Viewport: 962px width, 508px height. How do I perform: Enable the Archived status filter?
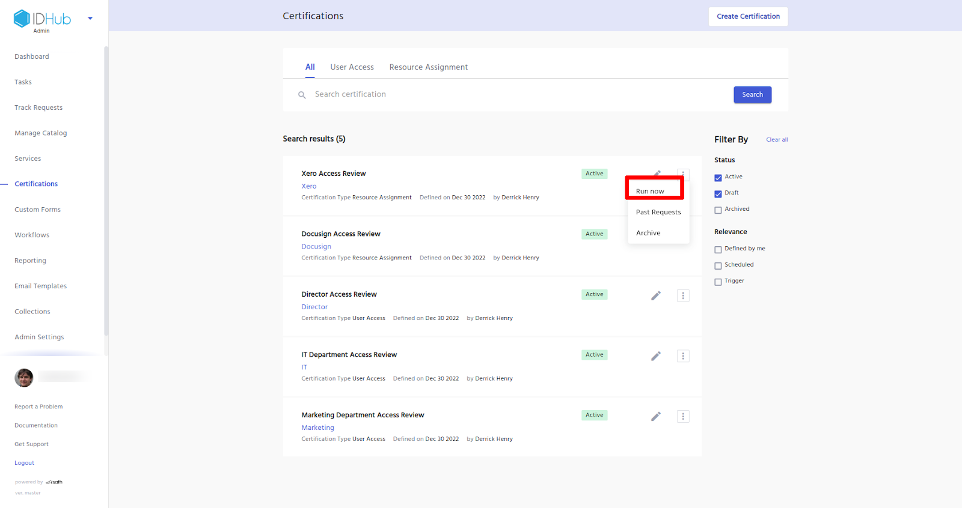tap(718, 210)
